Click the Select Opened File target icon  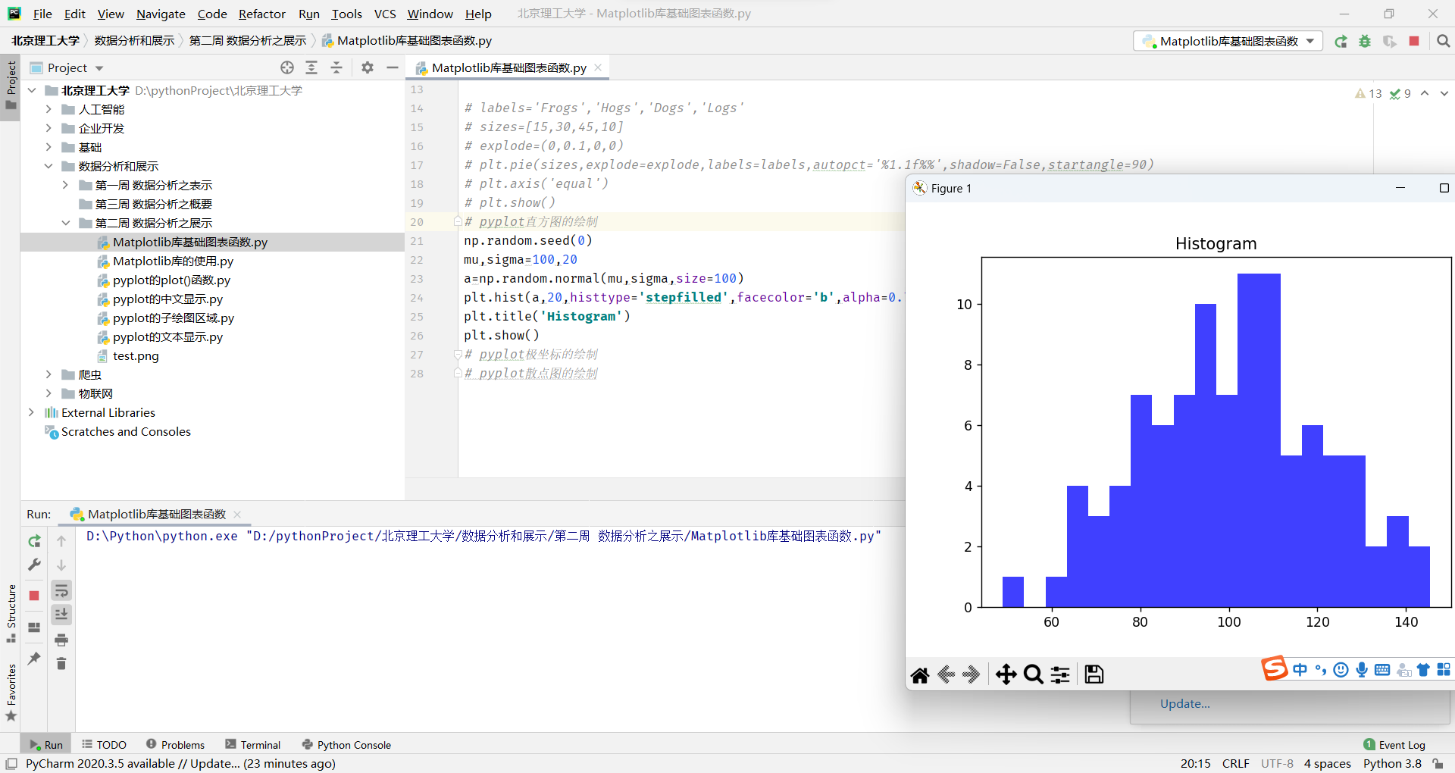(287, 67)
